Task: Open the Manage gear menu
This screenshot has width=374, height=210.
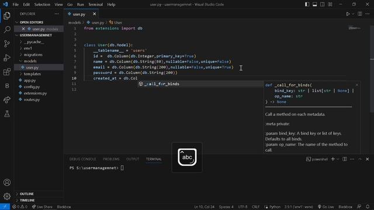Action: pyautogui.click(x=7, y=197)
